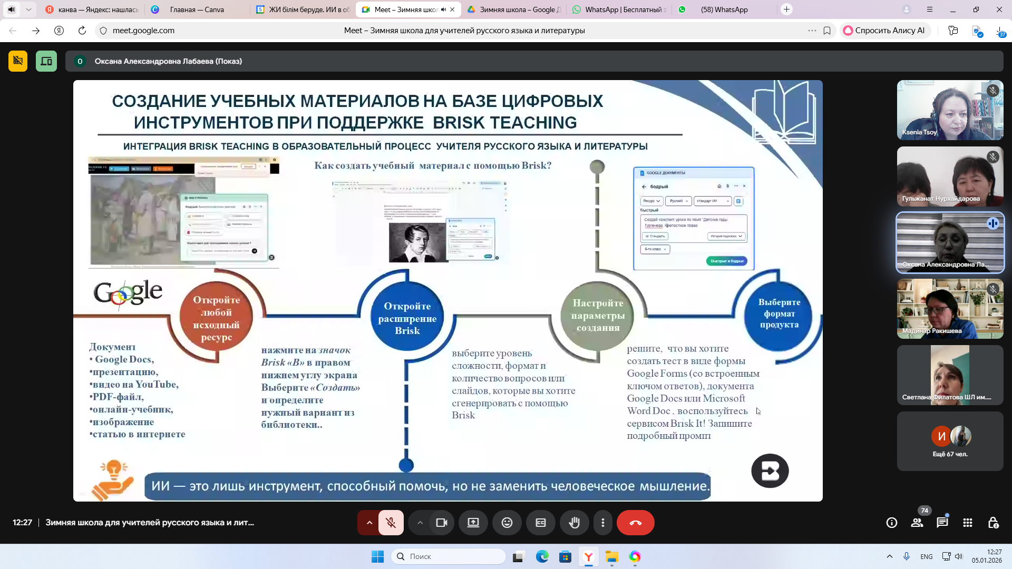1012x569 pixels.
Task: Switch to the WhatsApp browser tab
Action: coord(617,9)
